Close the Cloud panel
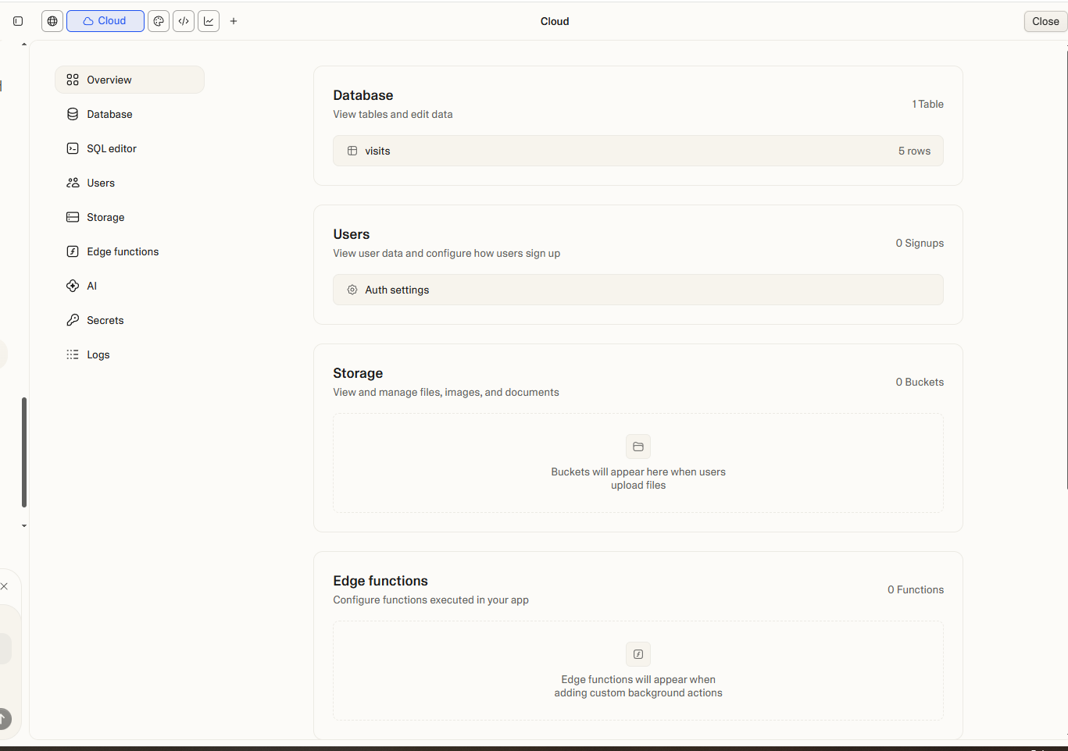 (1045, 21)
